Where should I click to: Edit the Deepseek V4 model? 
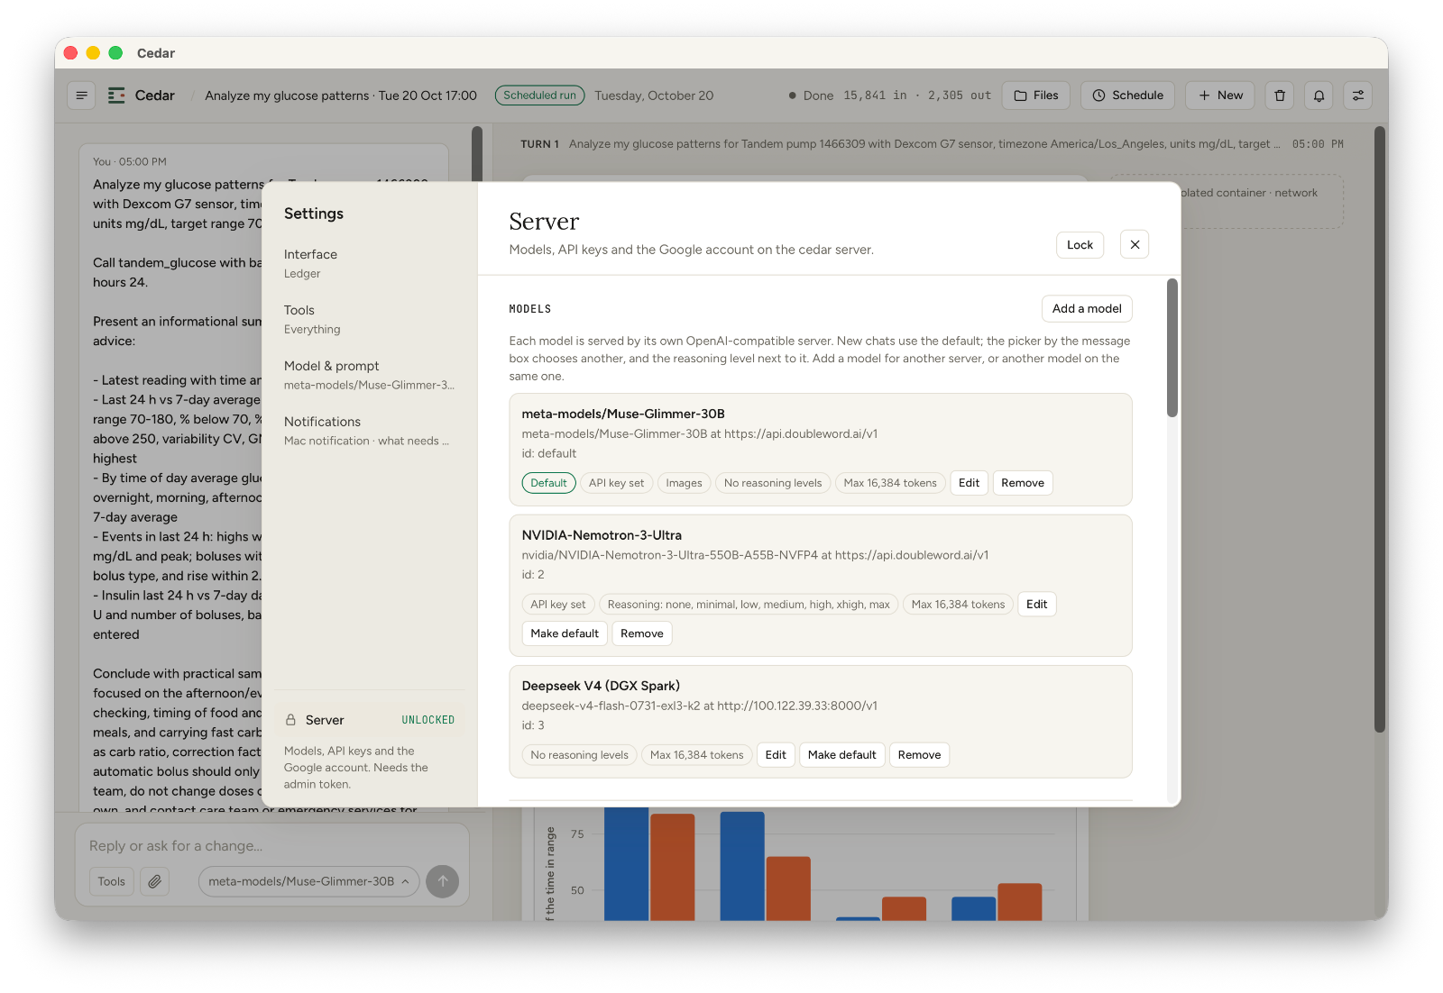coord(776,755)
